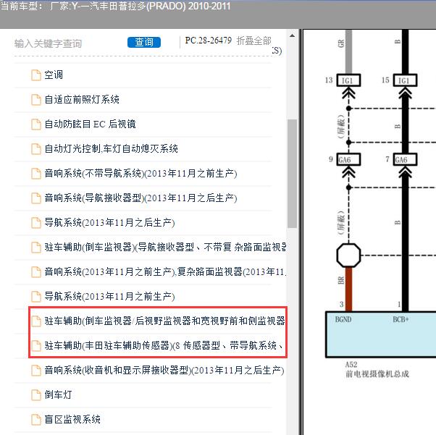Click the document icon next to 自适应前照灯系统

(x=36, y=99)
